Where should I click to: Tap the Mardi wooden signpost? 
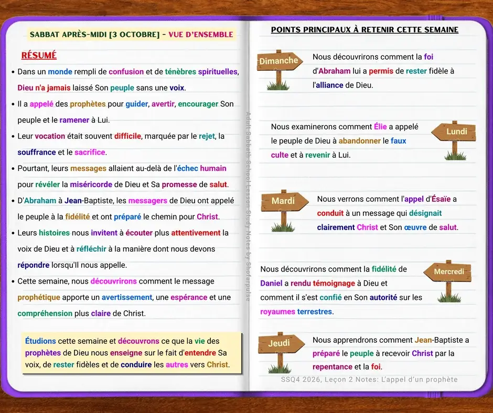285,211
